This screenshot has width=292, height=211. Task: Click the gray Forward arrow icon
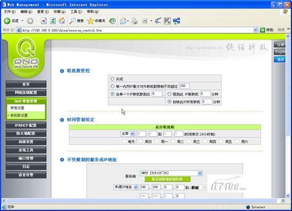tap(30, 21)
